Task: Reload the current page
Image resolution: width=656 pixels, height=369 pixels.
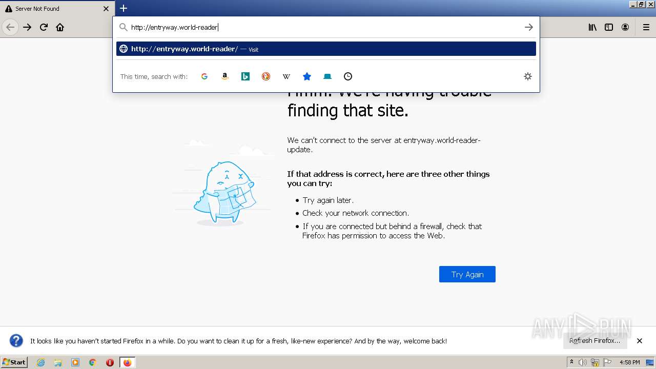Action: click(44, 27)
